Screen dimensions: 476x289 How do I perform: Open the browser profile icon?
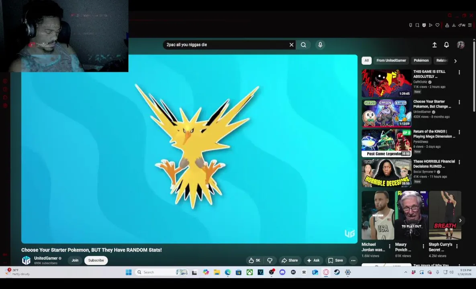pyautogui.click(x=447, y=25)
